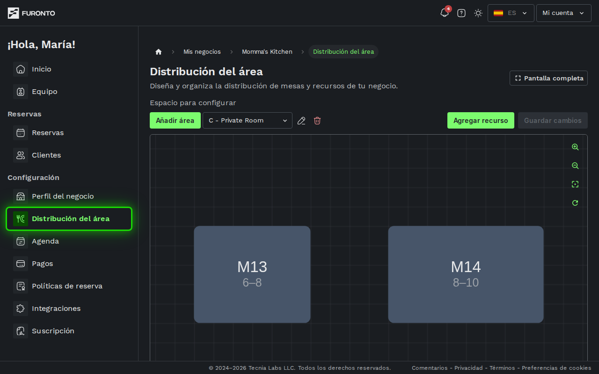Screen dimensions: 599x374
Task: Click the Suscripción icon in sidebar
Action: pos(21,331)
